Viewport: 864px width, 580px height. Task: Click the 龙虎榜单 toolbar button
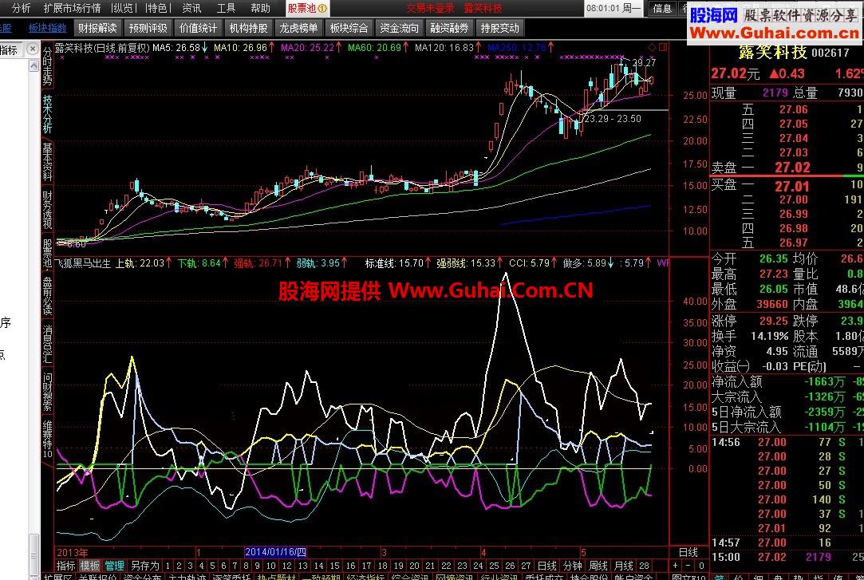click(x=298, y=28)
